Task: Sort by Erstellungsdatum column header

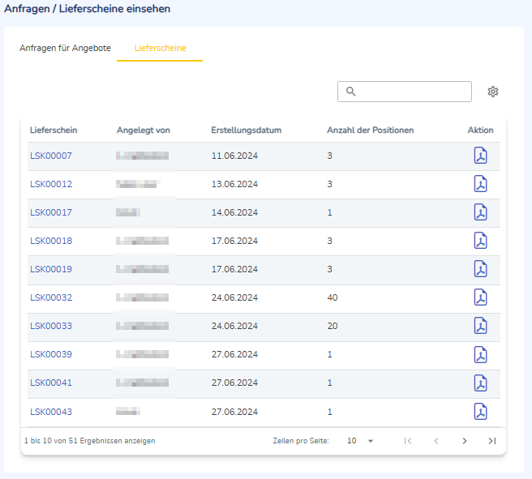Action: click(247, 130)
